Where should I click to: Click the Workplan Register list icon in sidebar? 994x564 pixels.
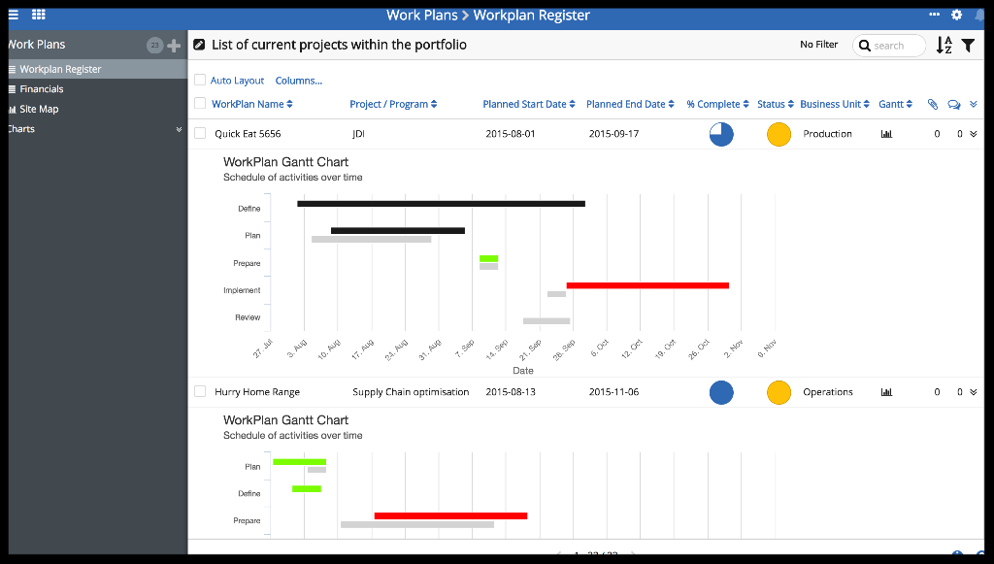[x=12, y=69]
